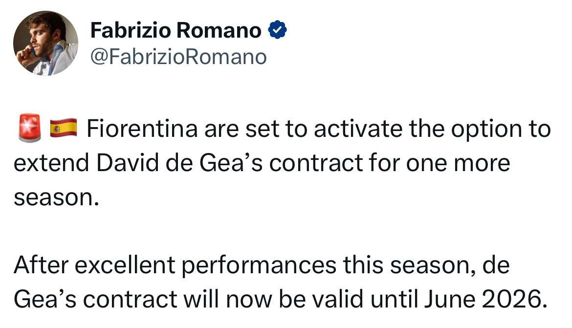Viewport: 572px width, 328px height.
Task: Click the Spain flag emoji
Action: point(64,128)
